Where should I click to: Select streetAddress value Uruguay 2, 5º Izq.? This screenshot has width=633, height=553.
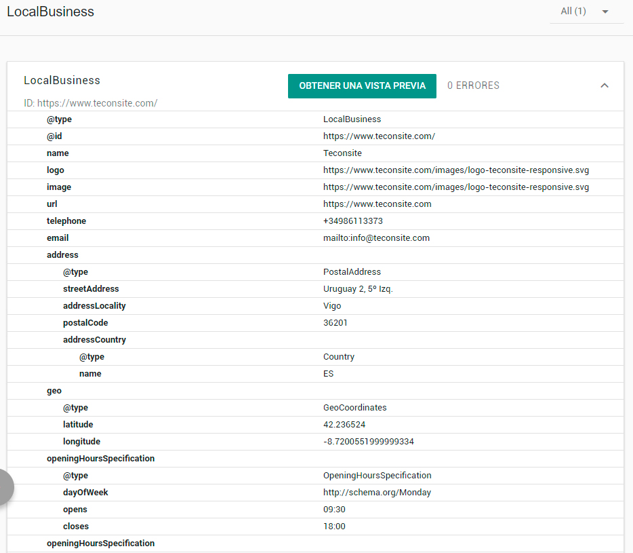click(x=358, y=289)
